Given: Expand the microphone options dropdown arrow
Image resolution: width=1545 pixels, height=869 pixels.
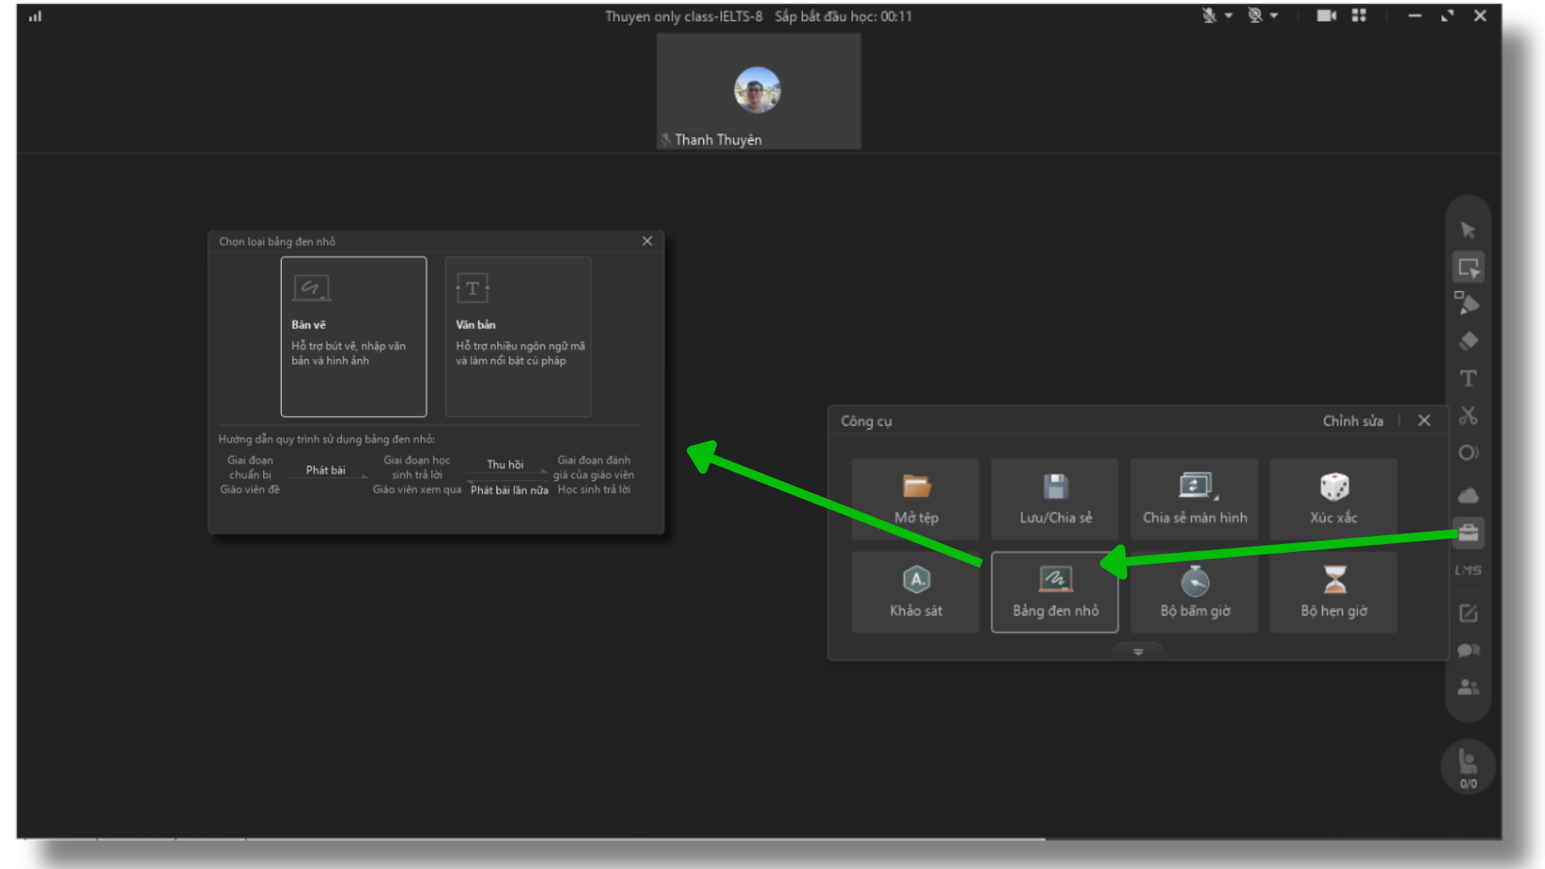Looking at the screenshot, I should coord(1229,16).
